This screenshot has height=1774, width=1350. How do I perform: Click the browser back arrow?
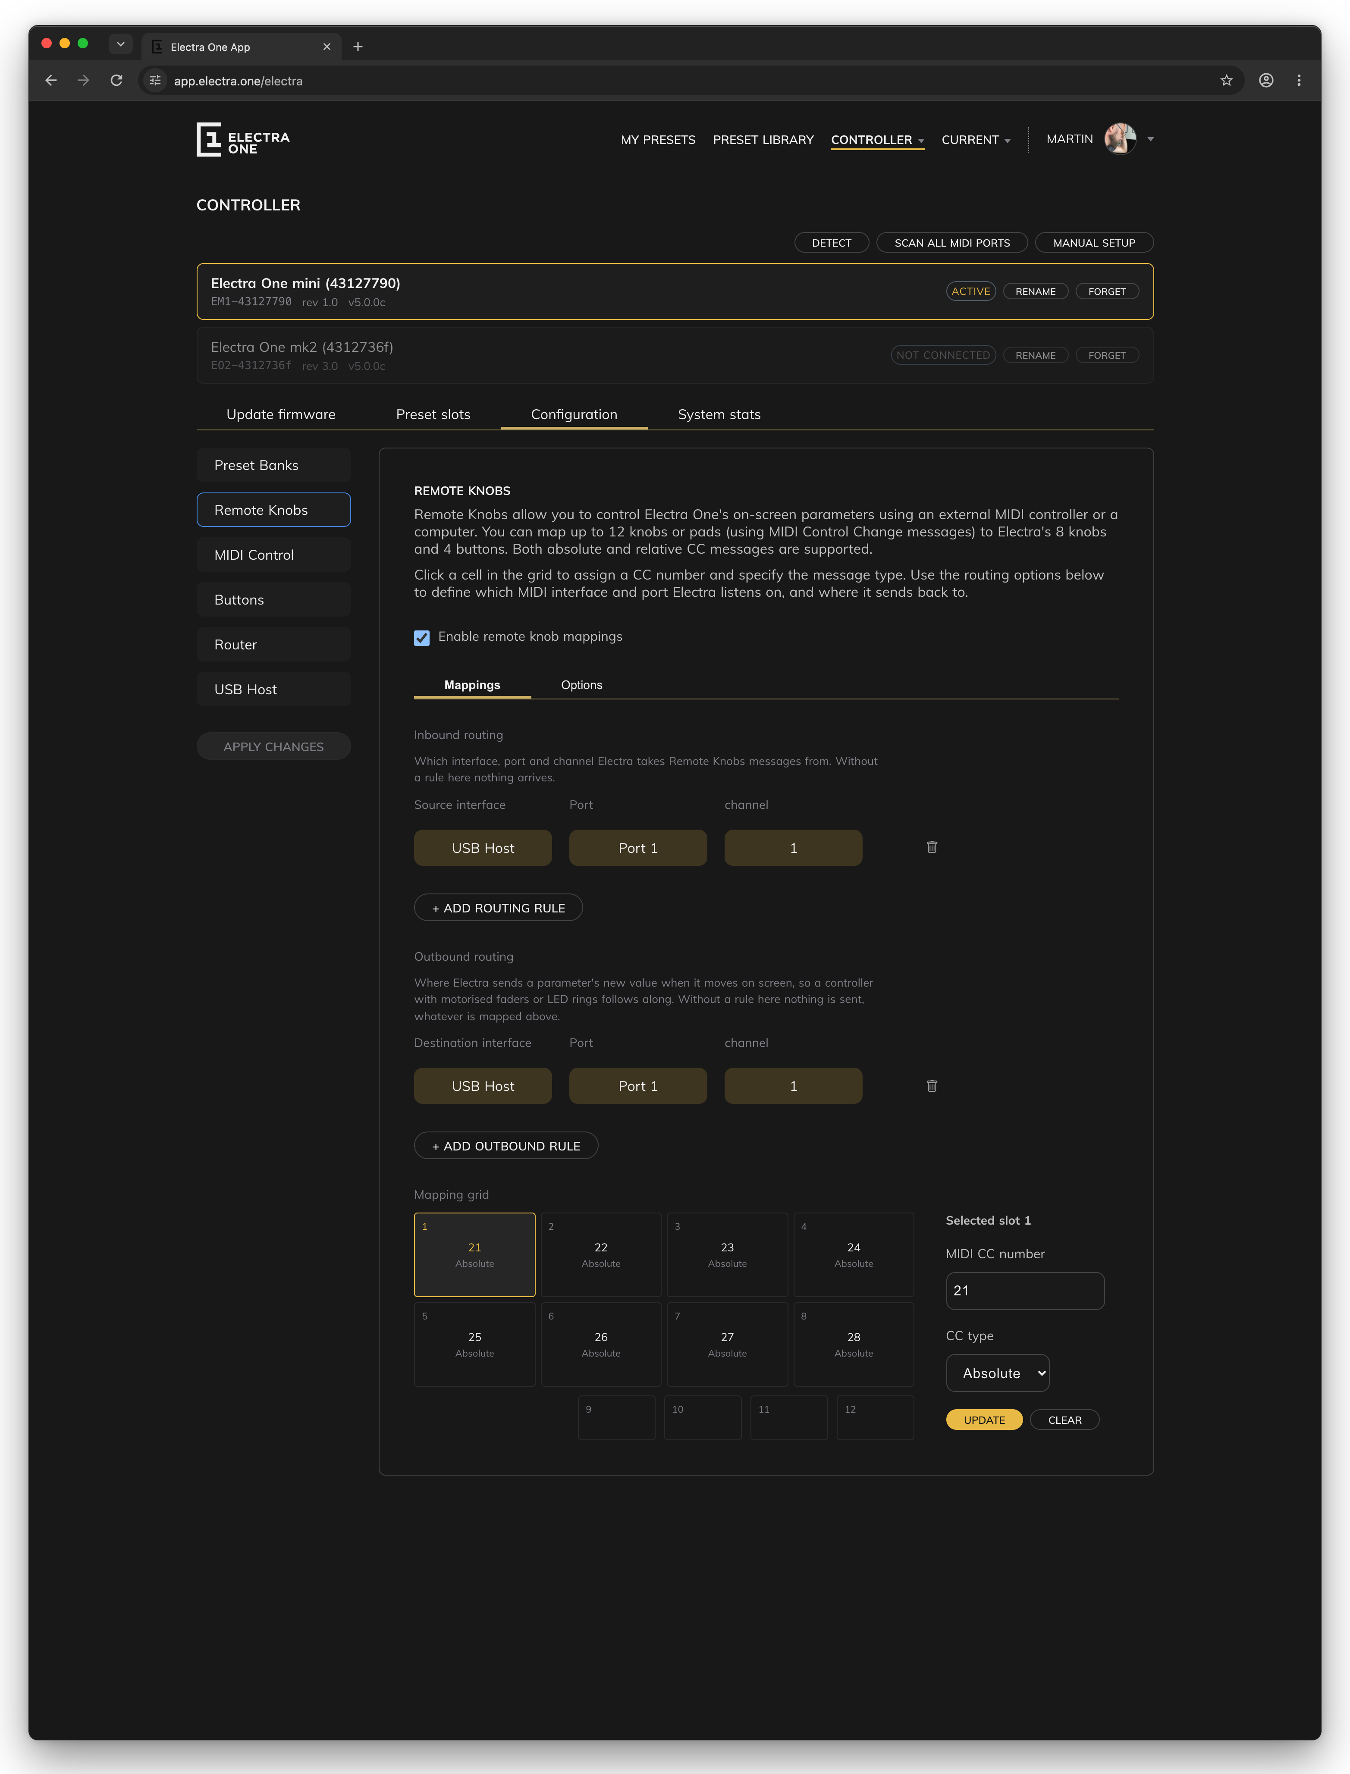click(x=50, y=80)
